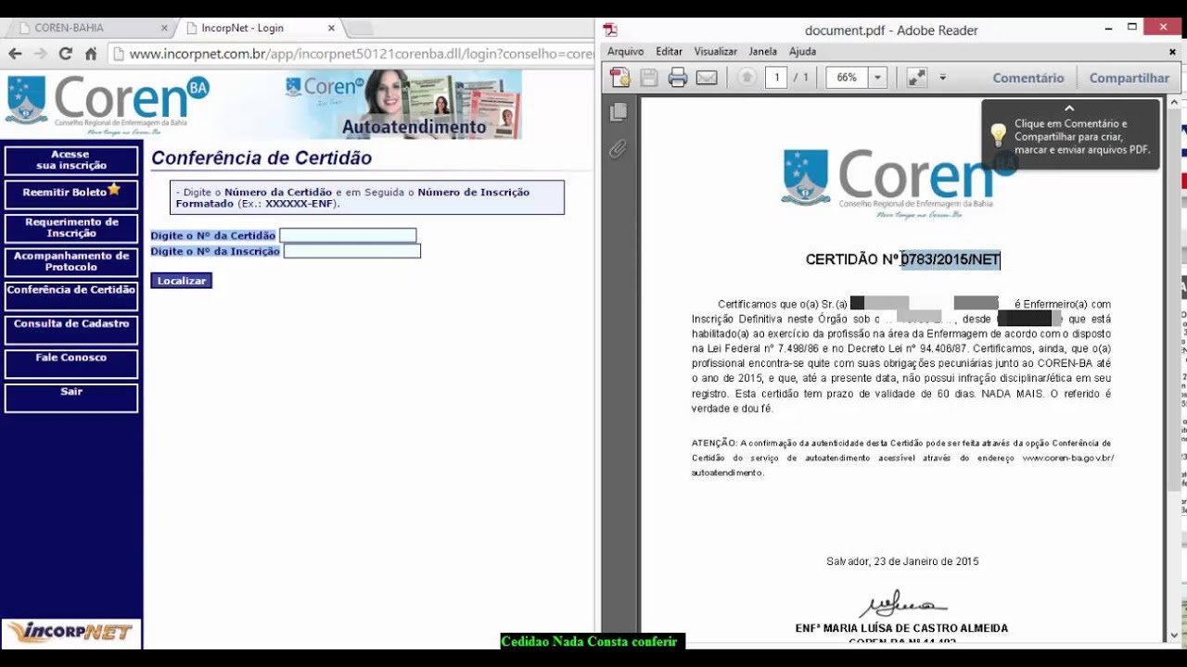Click the Autoatendimento banner image
Viewport: 1187px width, 667px height.
(x=402, y=105)
